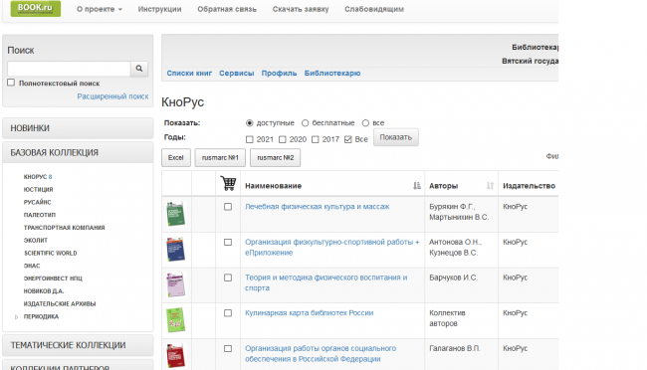The height and width of the screenshot is (370, 647).
Task: Open the Списки книг tab
Action: pyautogui.click(x=189, y=73)
